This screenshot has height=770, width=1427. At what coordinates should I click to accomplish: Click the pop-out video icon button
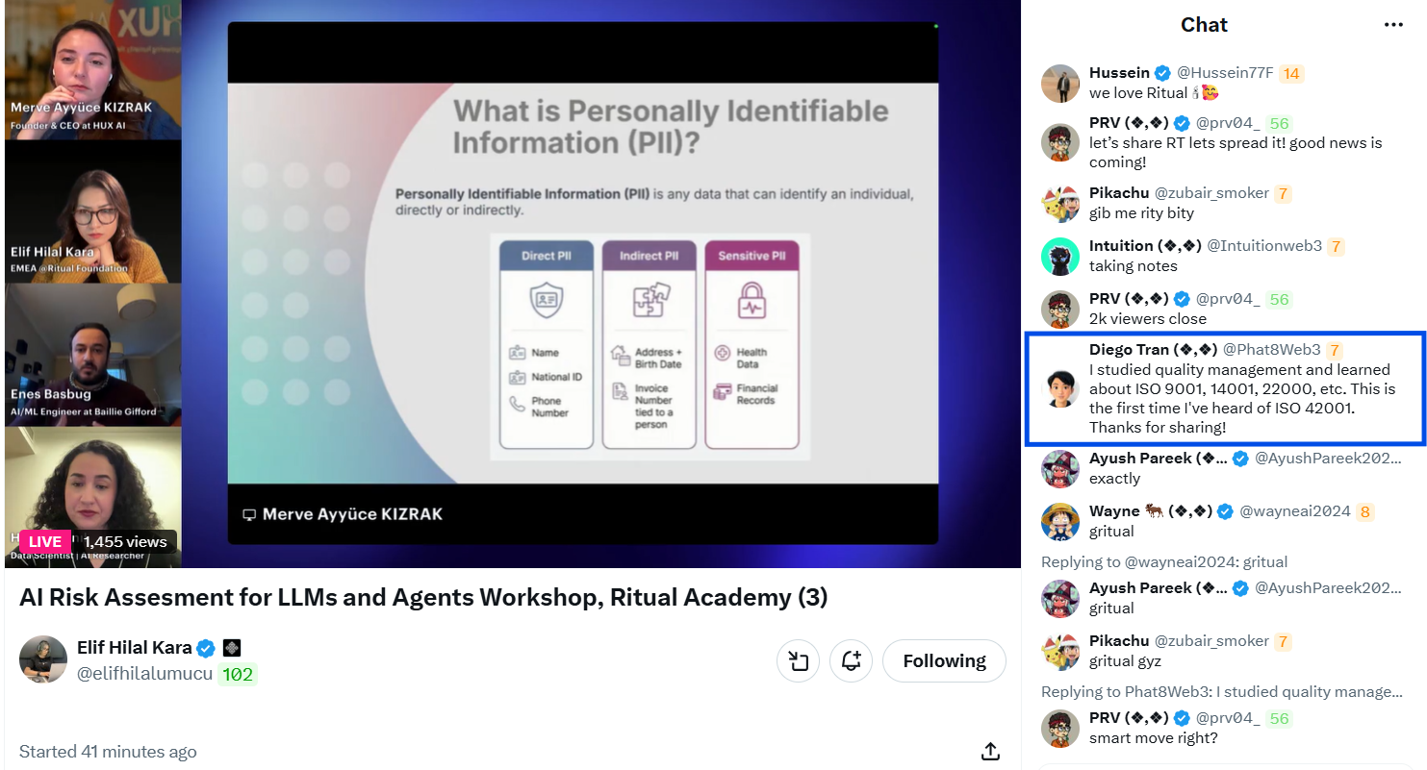pyautogui.click(x=798, y=660)
